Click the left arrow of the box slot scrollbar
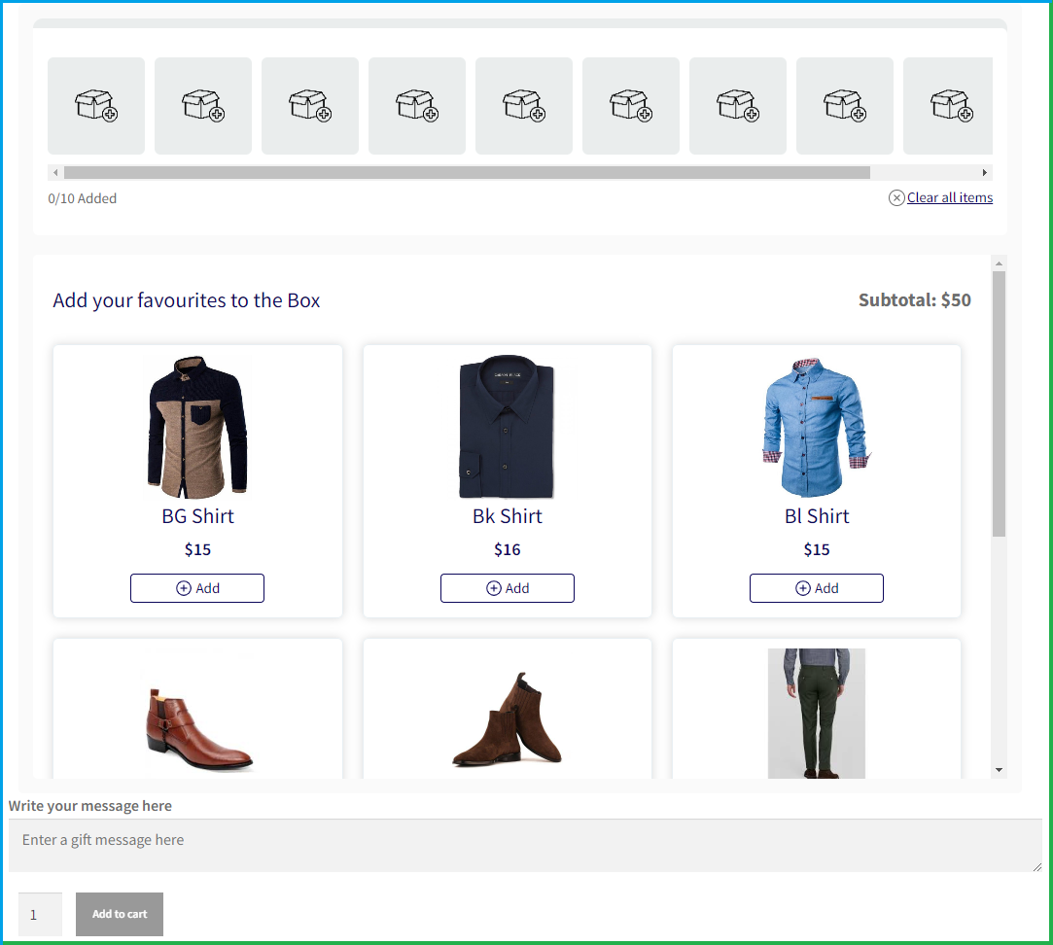Screen dimensions: 1053x945 pyautogui.click(x=55, y=172)
